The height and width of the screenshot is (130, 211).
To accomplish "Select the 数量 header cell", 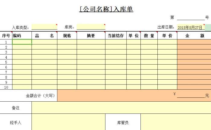I will [149, 36].
